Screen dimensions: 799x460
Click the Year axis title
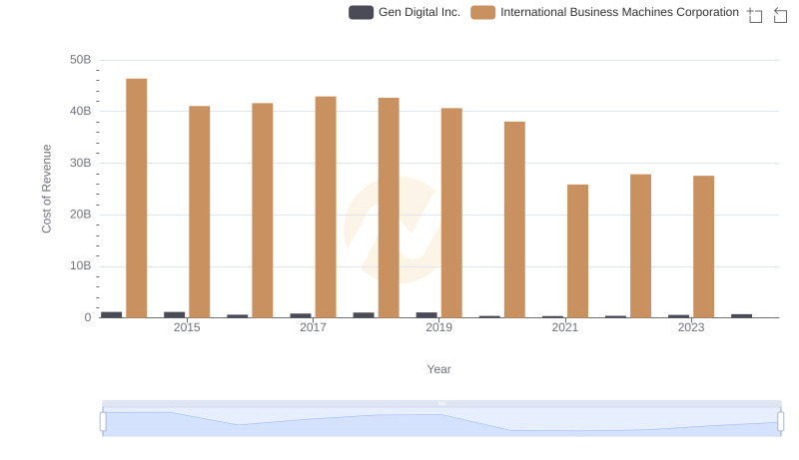(x=438, y=369)
